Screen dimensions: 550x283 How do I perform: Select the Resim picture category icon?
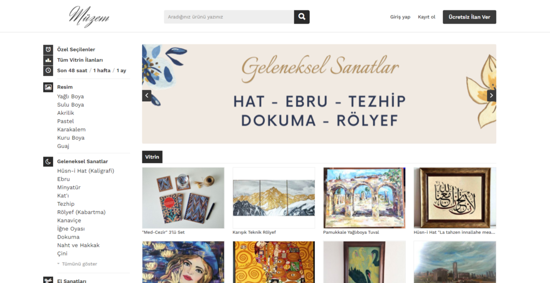tap(48, 87)
